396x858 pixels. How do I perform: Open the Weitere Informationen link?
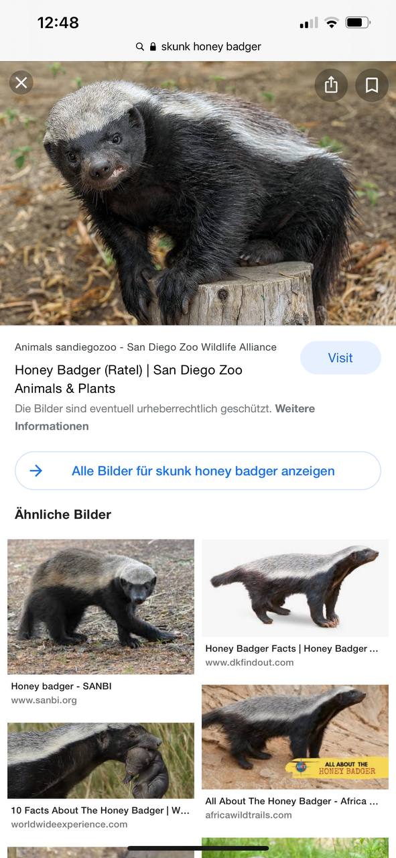(x=165, y=417)
